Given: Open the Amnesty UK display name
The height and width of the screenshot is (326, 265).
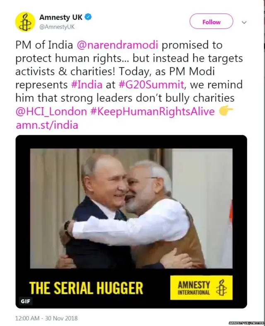Looking at the screenshot, I should pyautogui.click(x=61, y=17).
